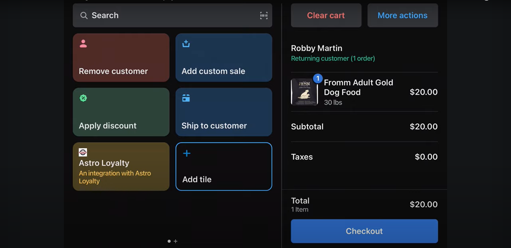
Task: Click the shipping box icon
Action: tap(186, 98)
